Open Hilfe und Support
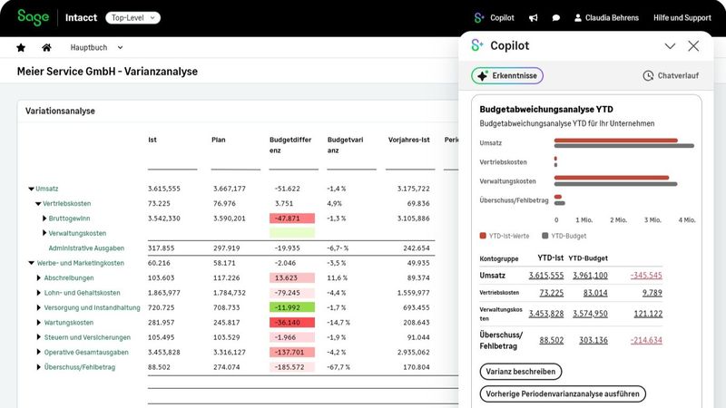Image resolution: width=726 pixels, height=408 pixels. tap(682, 17)
